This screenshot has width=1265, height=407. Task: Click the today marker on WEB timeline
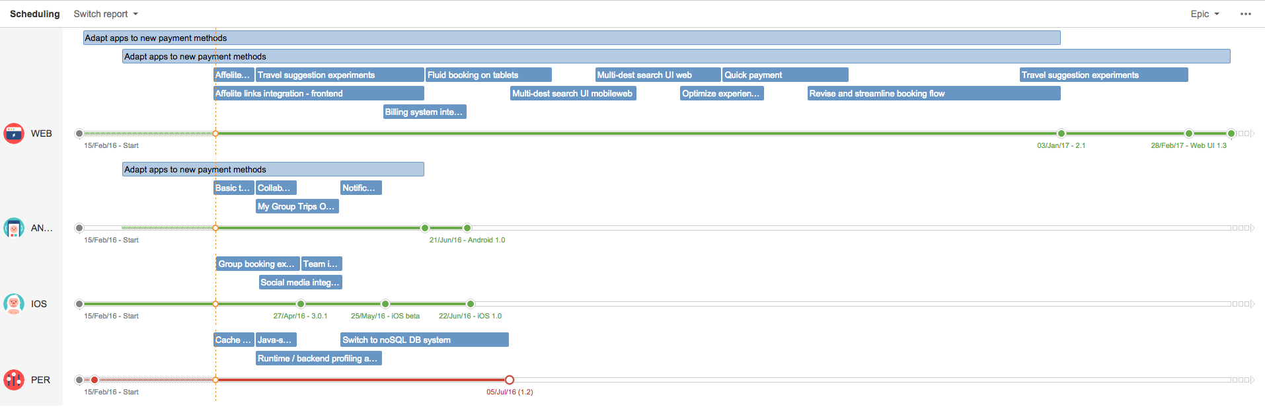pos(215,133)
